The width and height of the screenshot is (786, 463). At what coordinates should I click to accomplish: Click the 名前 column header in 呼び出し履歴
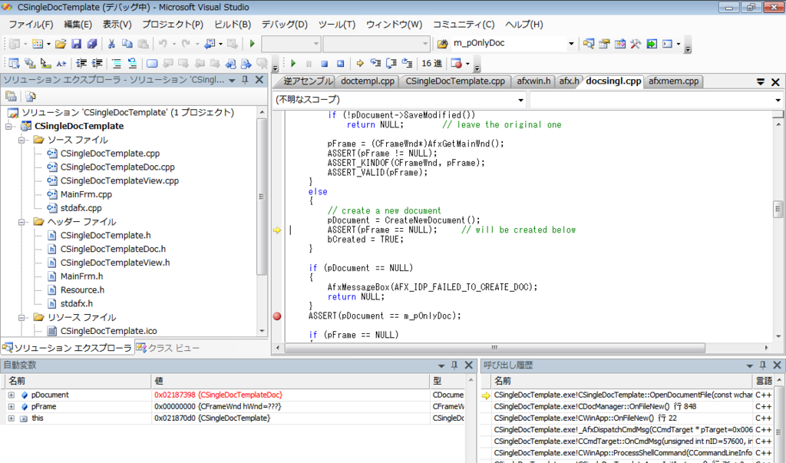622,382
